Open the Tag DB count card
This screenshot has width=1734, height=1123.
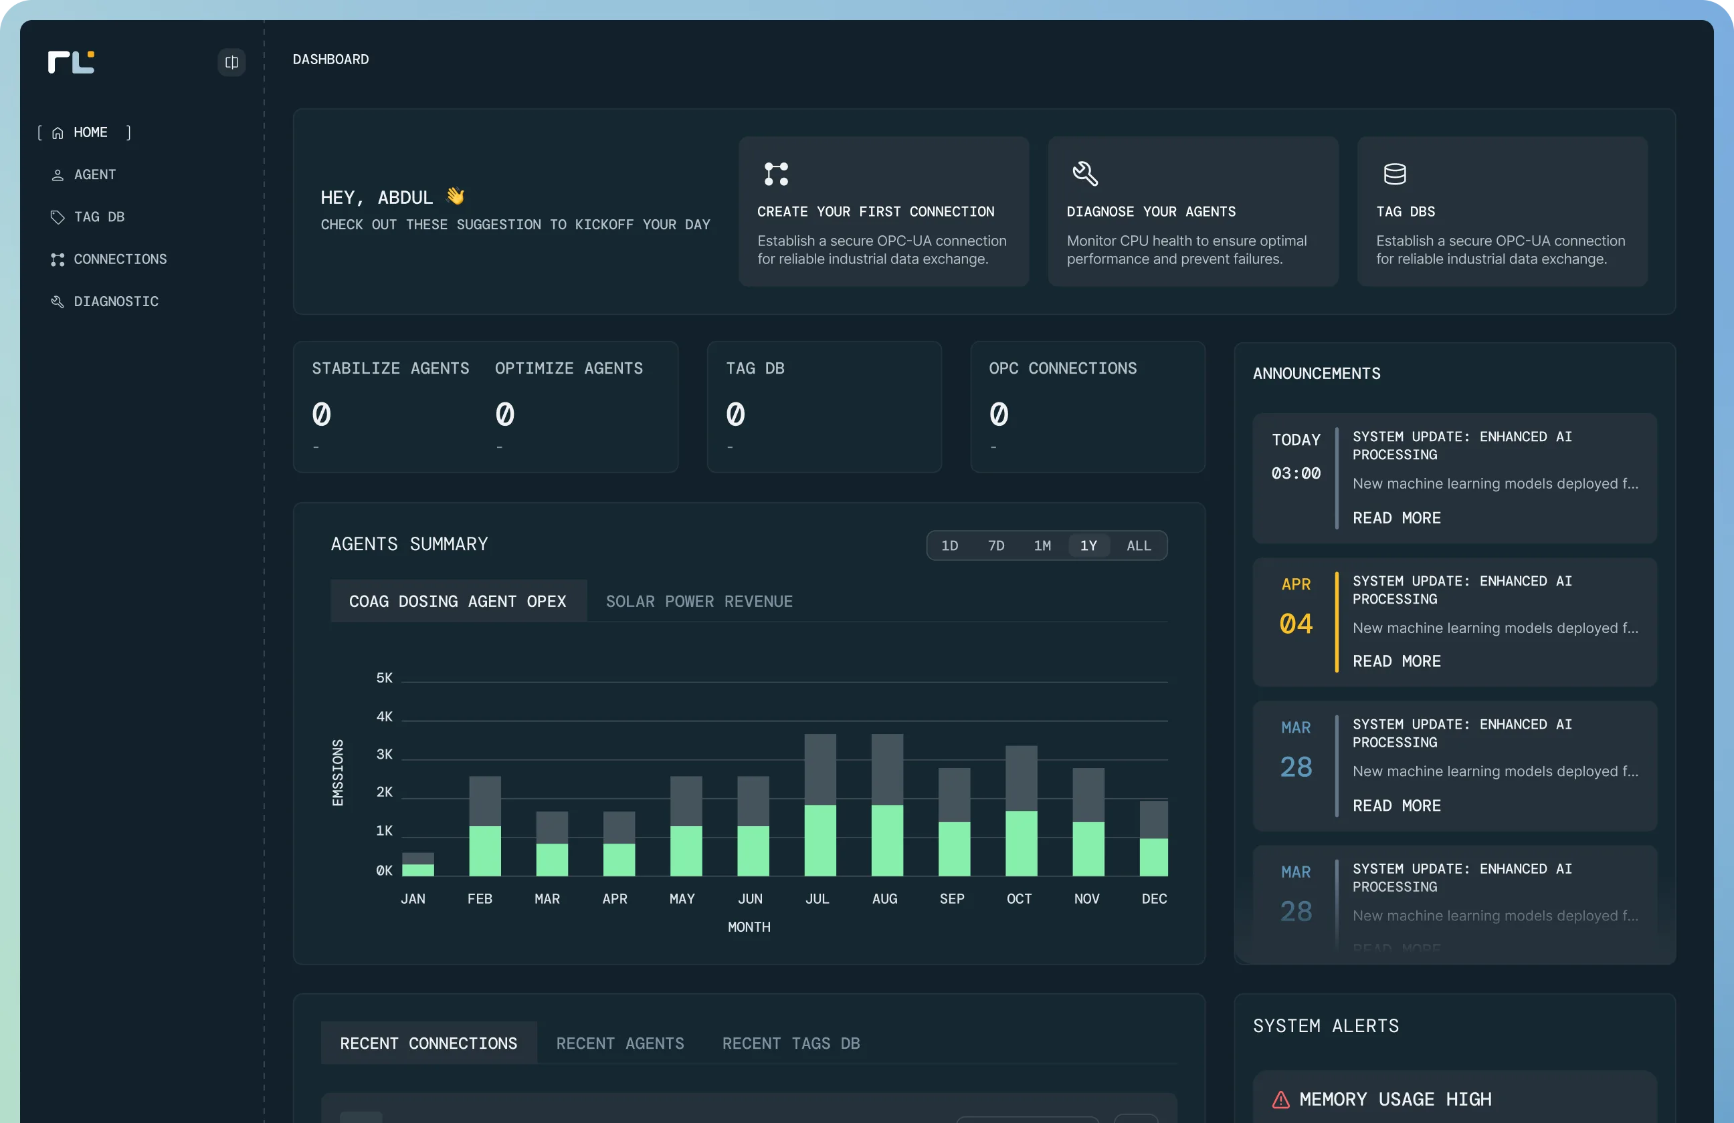click(824, 407)
